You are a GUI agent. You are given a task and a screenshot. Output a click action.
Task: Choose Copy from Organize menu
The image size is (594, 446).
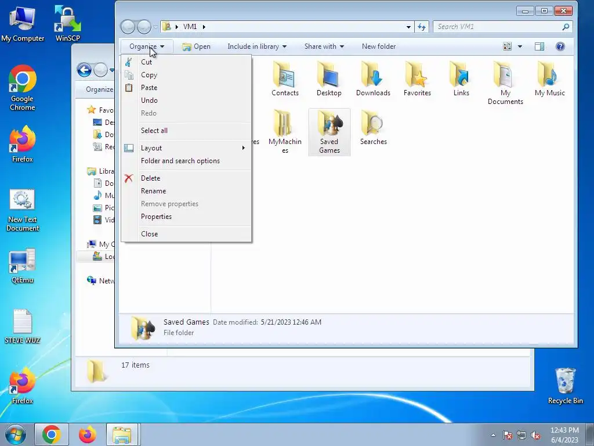[186, 75]
